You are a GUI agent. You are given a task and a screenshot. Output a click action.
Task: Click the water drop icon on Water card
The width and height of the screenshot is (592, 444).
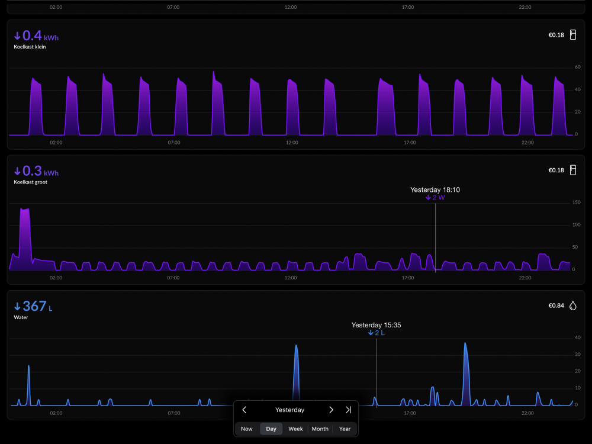point(572,305)
